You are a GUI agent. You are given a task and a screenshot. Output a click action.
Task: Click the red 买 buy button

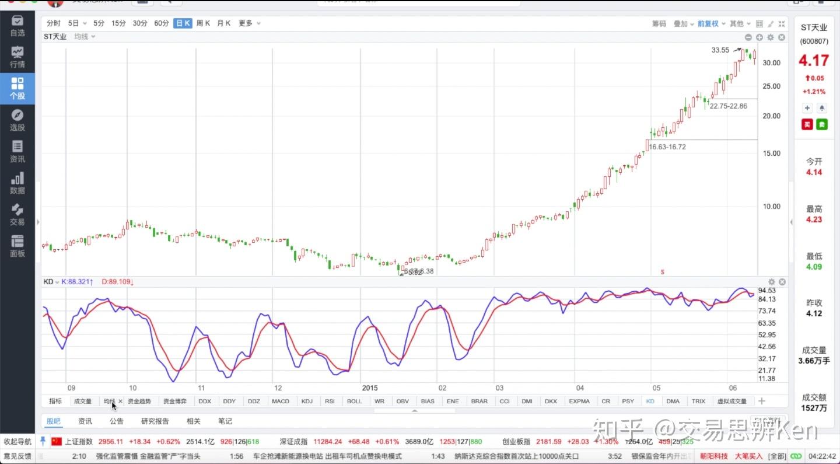pyautogui.click(x=807, y=124)
